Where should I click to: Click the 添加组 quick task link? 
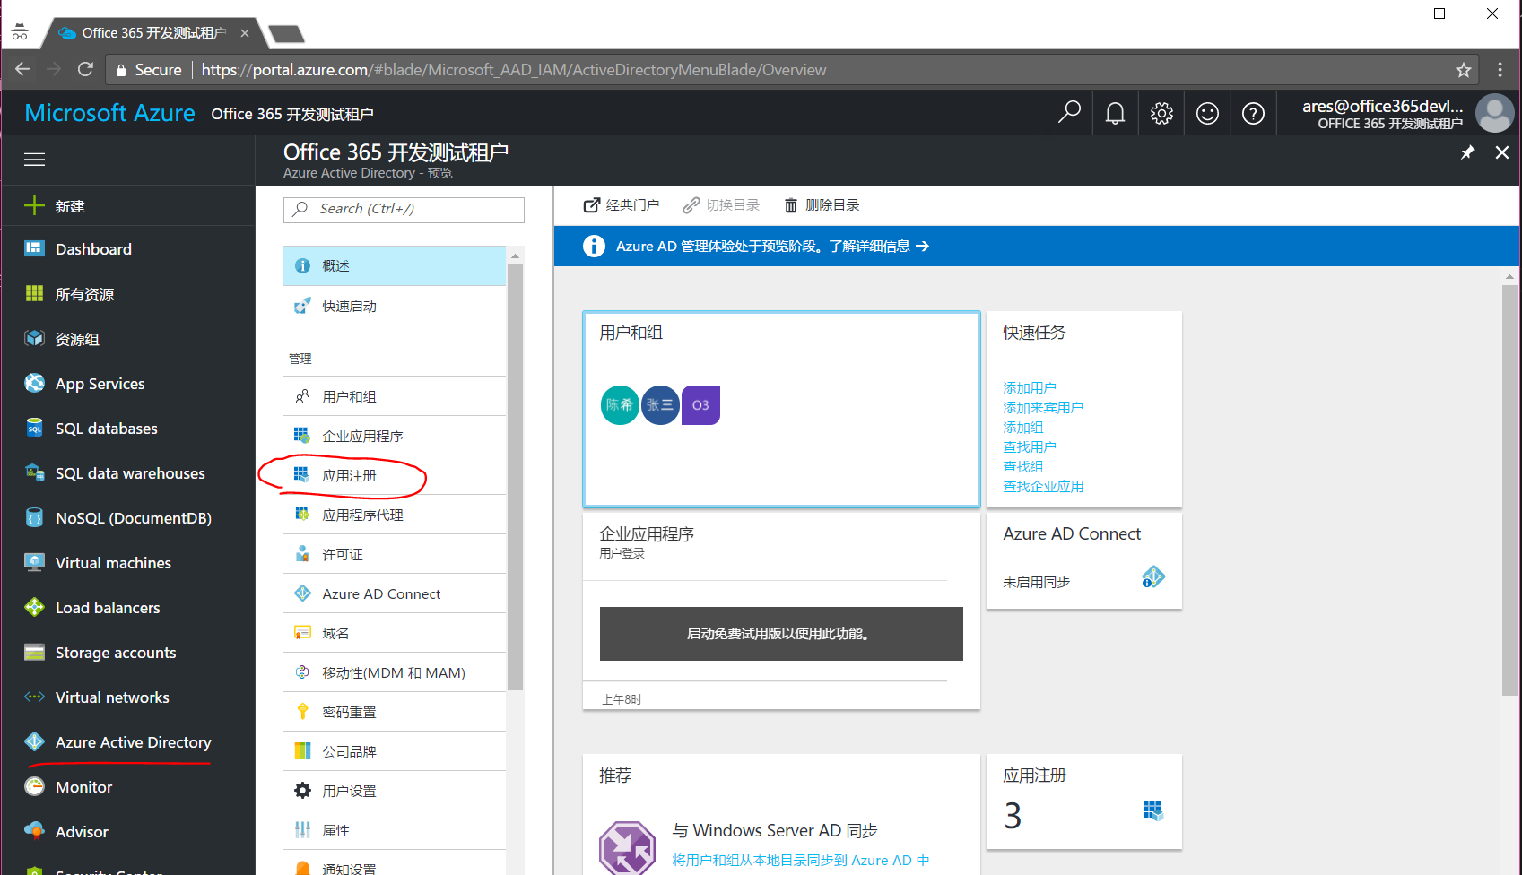(1023, 428)
